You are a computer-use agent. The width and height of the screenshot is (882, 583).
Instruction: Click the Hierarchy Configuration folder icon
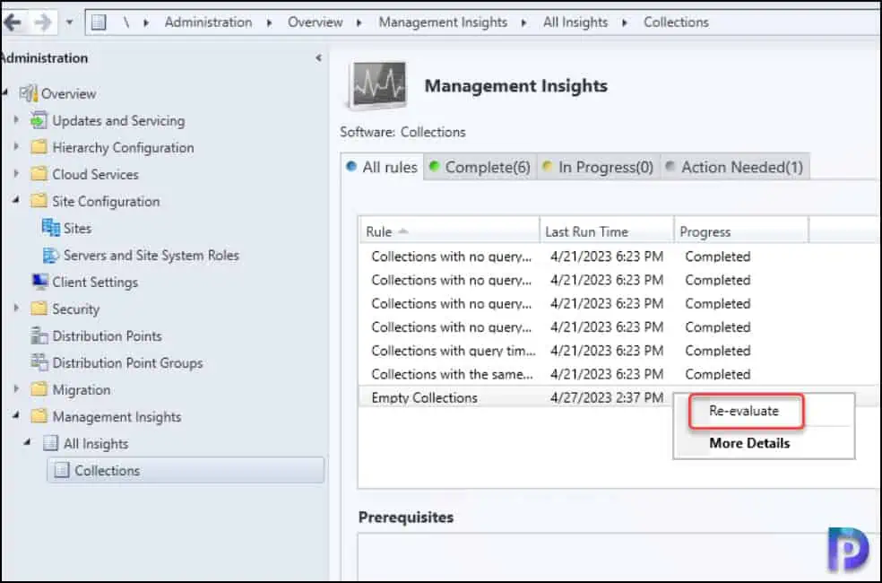click(x=39, y=147)
